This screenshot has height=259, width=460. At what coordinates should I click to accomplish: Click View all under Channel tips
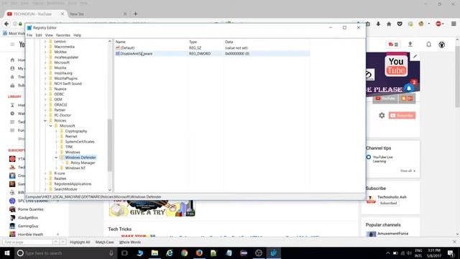click(408, 171)
